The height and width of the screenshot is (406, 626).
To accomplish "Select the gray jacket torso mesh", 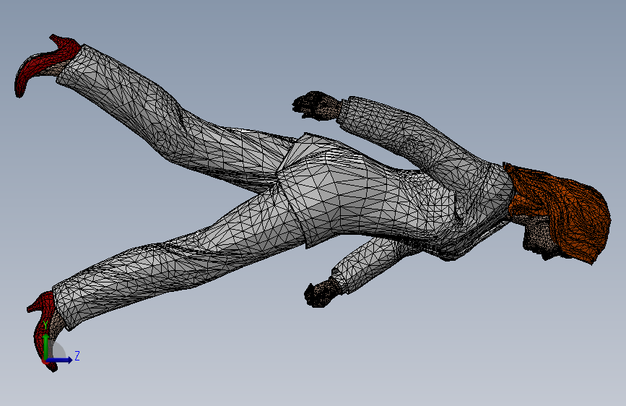I will 395,196.
